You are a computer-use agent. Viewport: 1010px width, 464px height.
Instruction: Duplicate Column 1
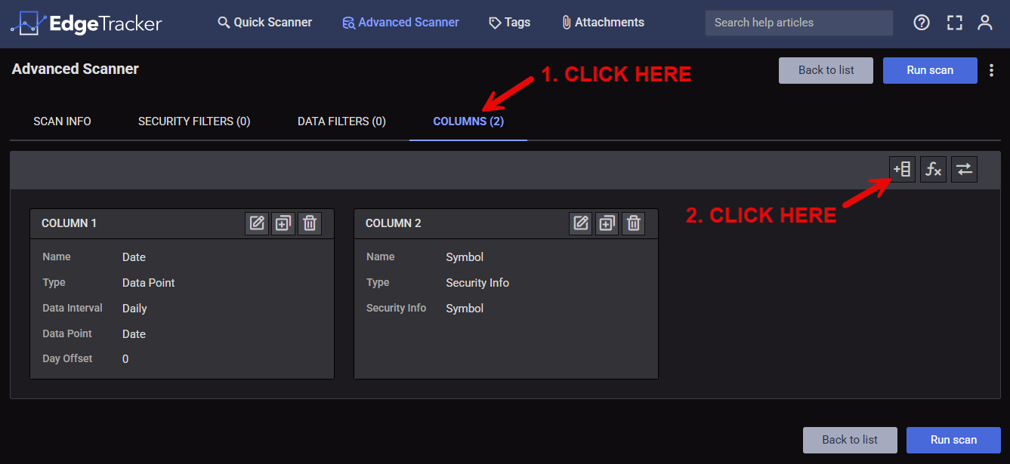(283, 223)
